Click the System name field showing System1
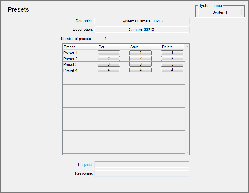Viewport: 249px width, 193px height. coord(220,12)
